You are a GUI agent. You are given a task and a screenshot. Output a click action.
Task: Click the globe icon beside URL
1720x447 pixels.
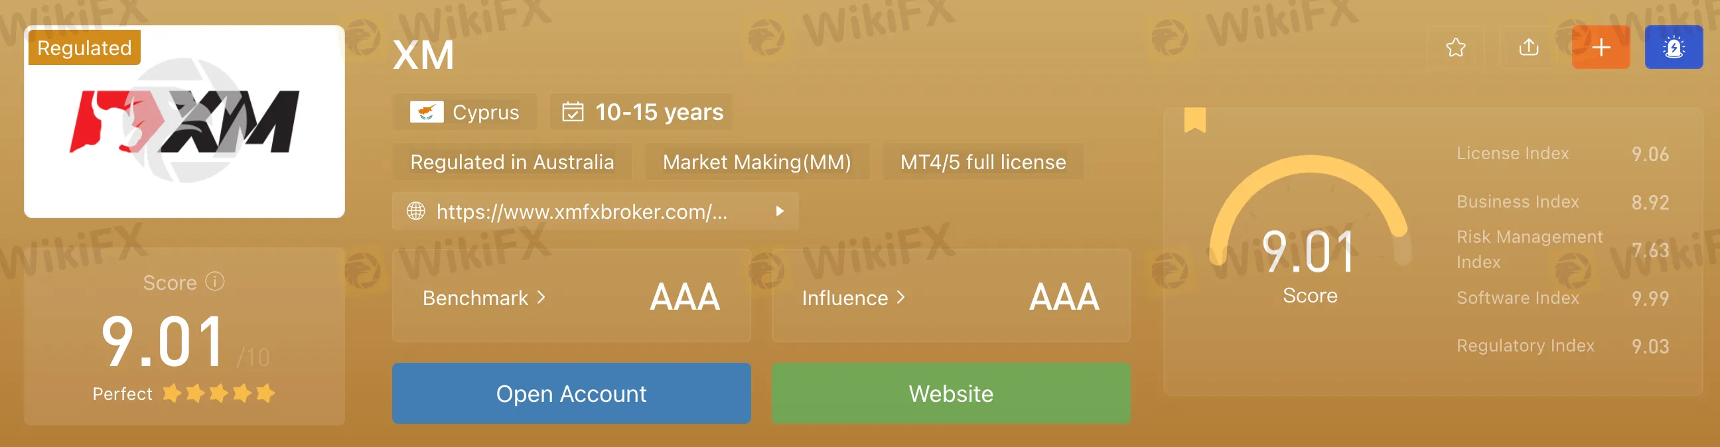click(416, 212)
